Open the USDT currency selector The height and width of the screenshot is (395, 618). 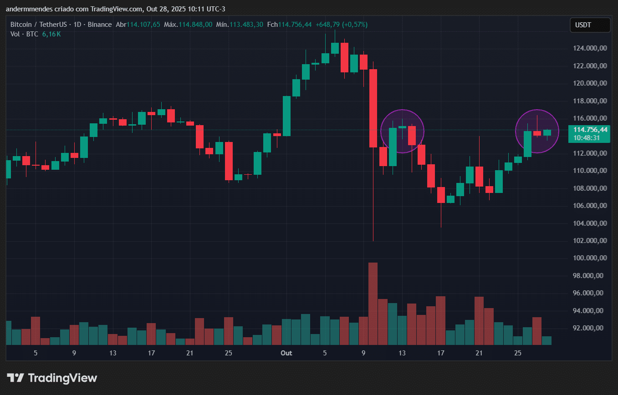(589, 25)
